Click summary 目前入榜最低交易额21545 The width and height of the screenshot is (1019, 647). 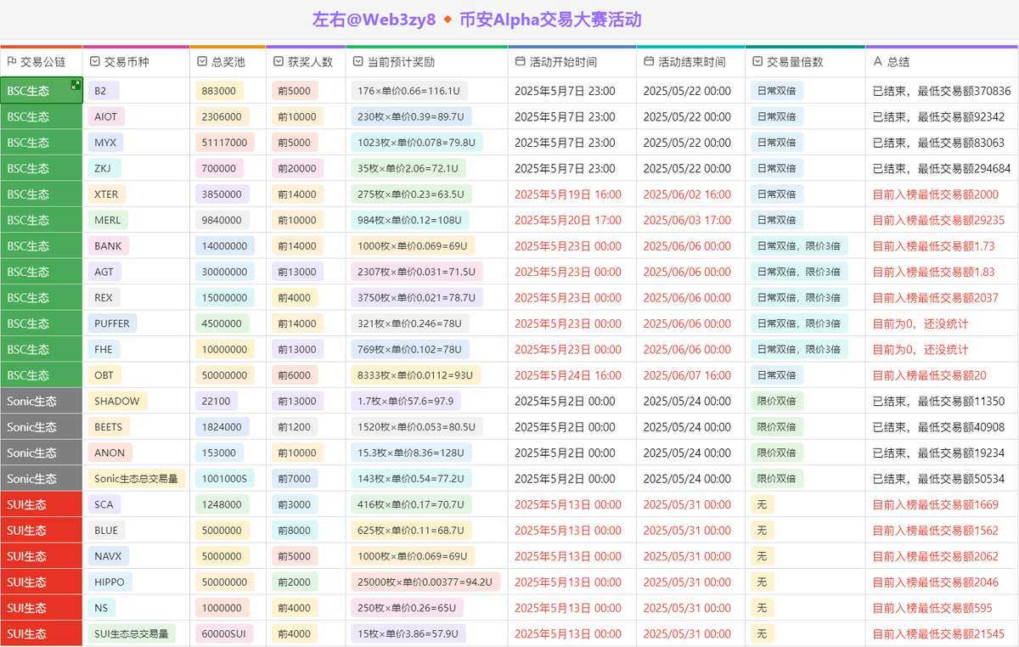[x=938, y=633]
